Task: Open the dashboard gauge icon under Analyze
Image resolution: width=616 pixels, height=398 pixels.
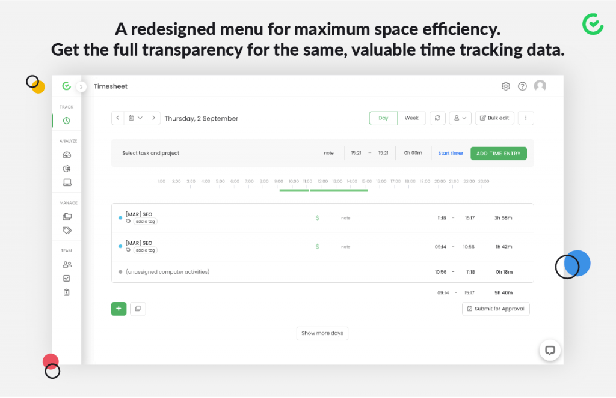Action: point(67,155)
